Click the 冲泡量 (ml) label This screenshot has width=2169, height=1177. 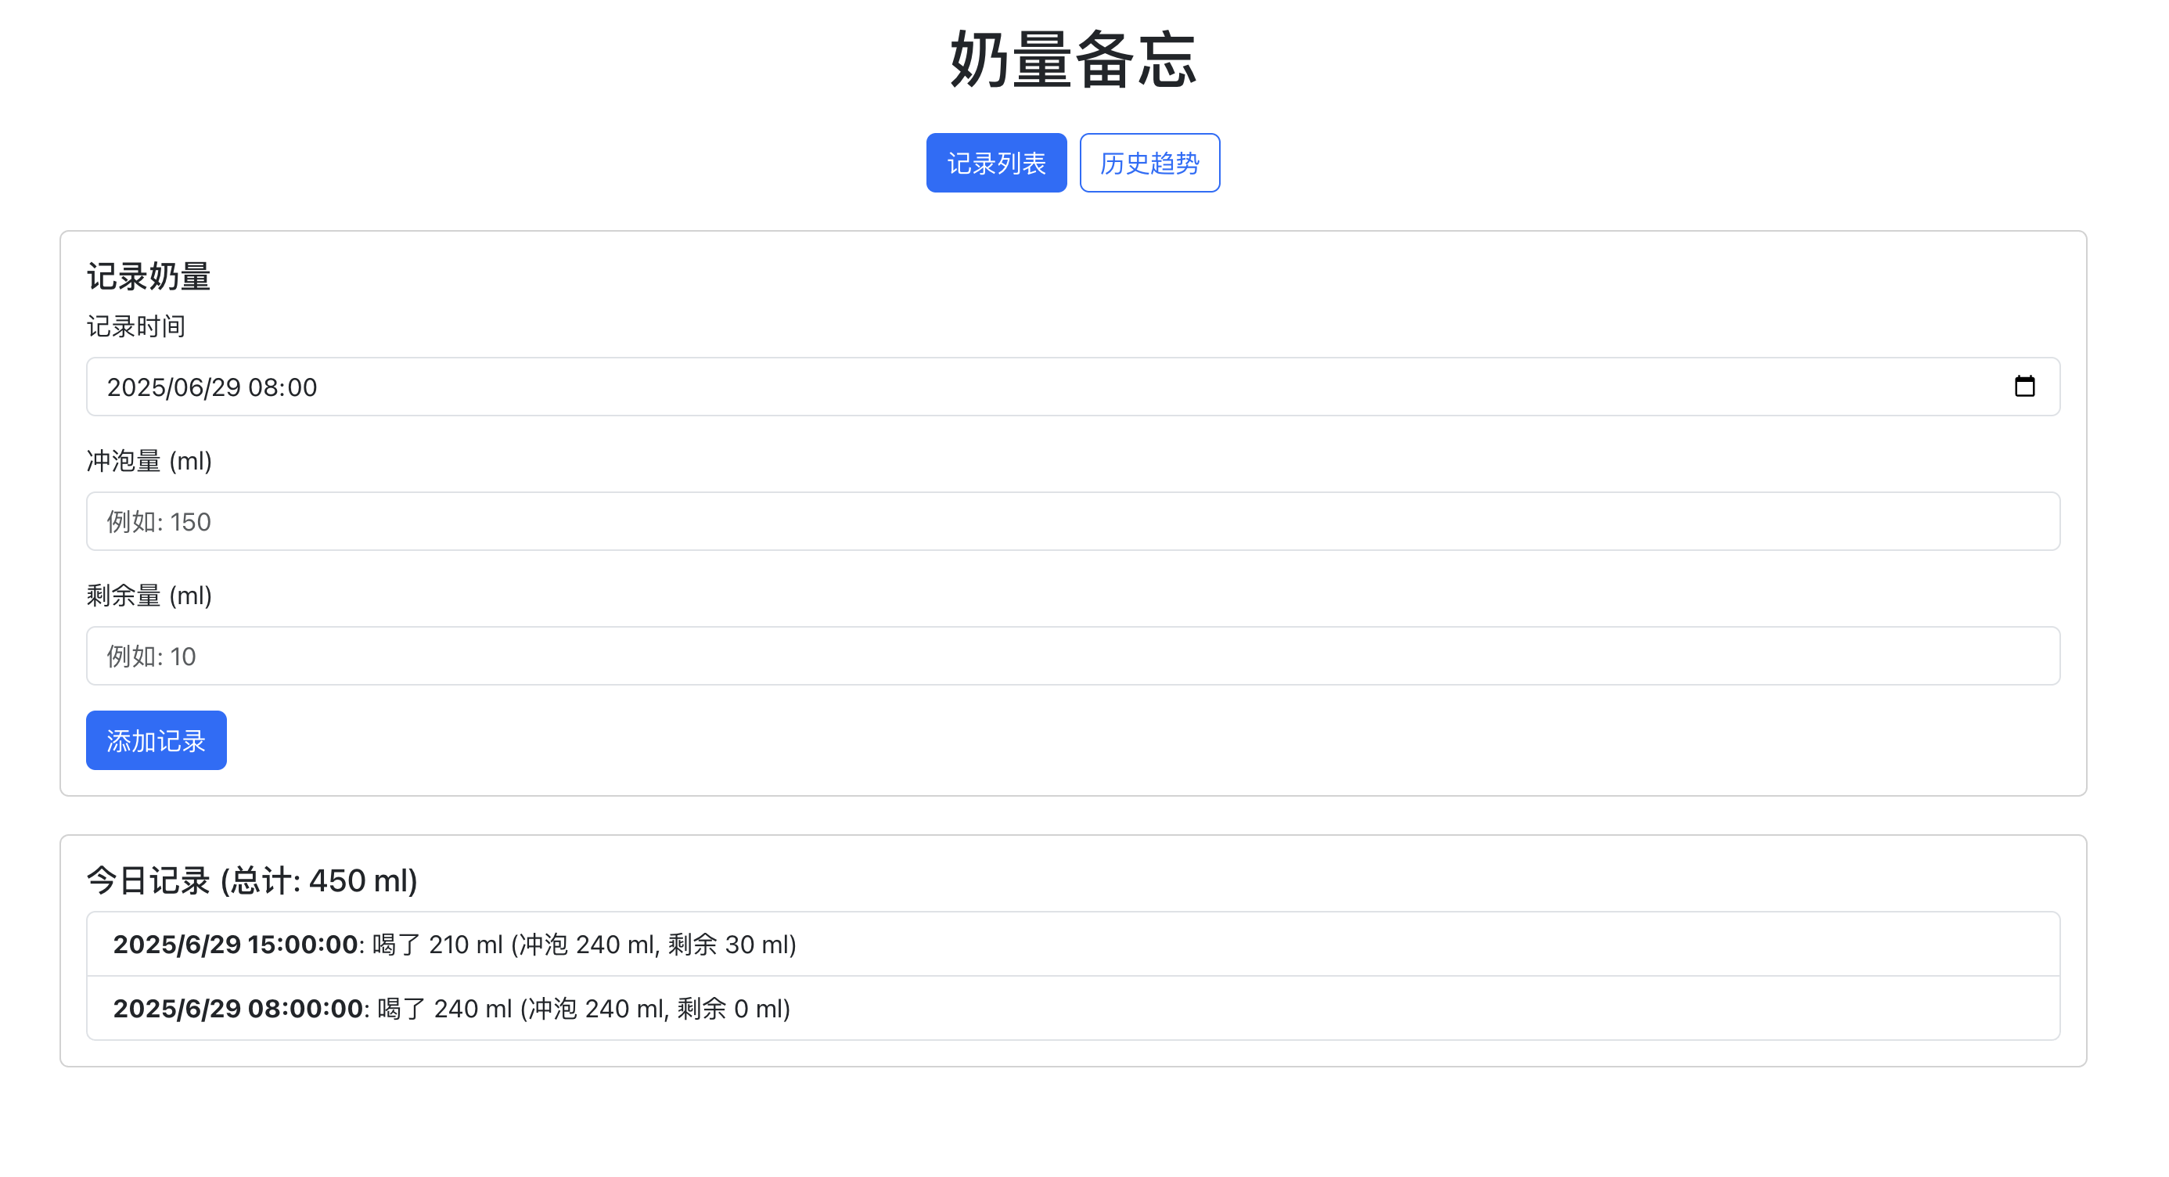coord(148,460)
